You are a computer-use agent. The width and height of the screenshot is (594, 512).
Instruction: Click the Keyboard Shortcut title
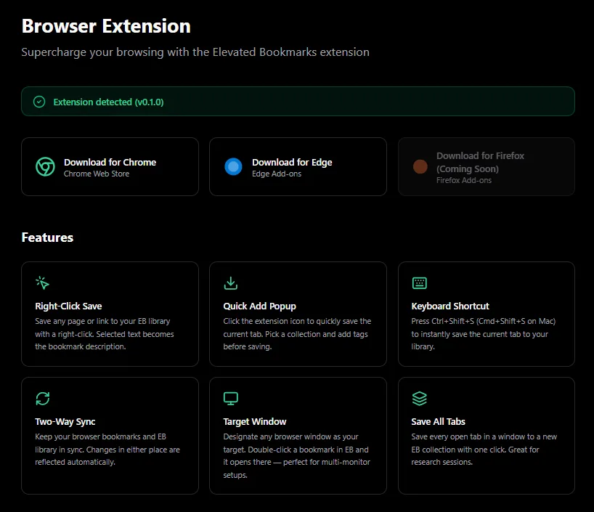[450, 306]
